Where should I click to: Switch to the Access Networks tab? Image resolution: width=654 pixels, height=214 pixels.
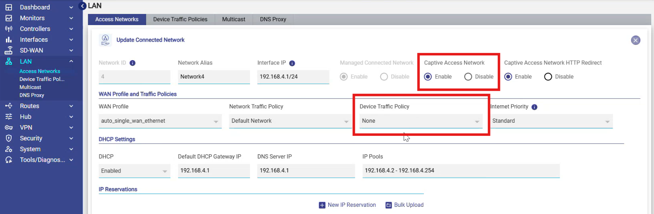[x=117, y=19]
